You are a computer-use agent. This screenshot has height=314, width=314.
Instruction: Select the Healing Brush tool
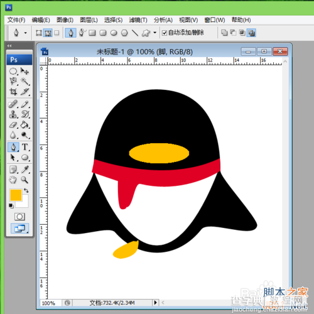13,104
